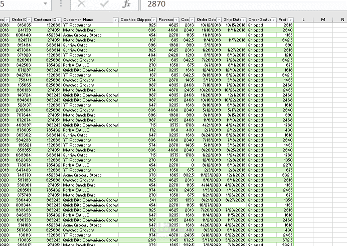Select Order ID cell 457384
This screenshot has height=246, width=347.
(21, 50)
